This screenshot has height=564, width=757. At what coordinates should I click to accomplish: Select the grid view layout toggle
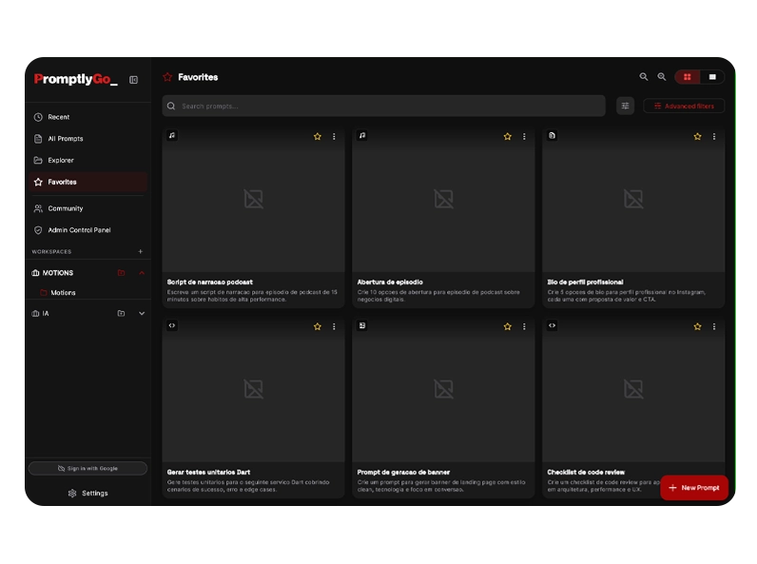click(688, 77)
